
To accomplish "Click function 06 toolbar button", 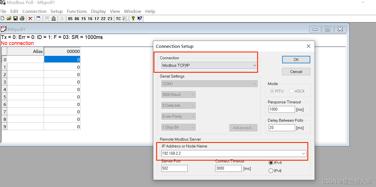I will point(77,19).
